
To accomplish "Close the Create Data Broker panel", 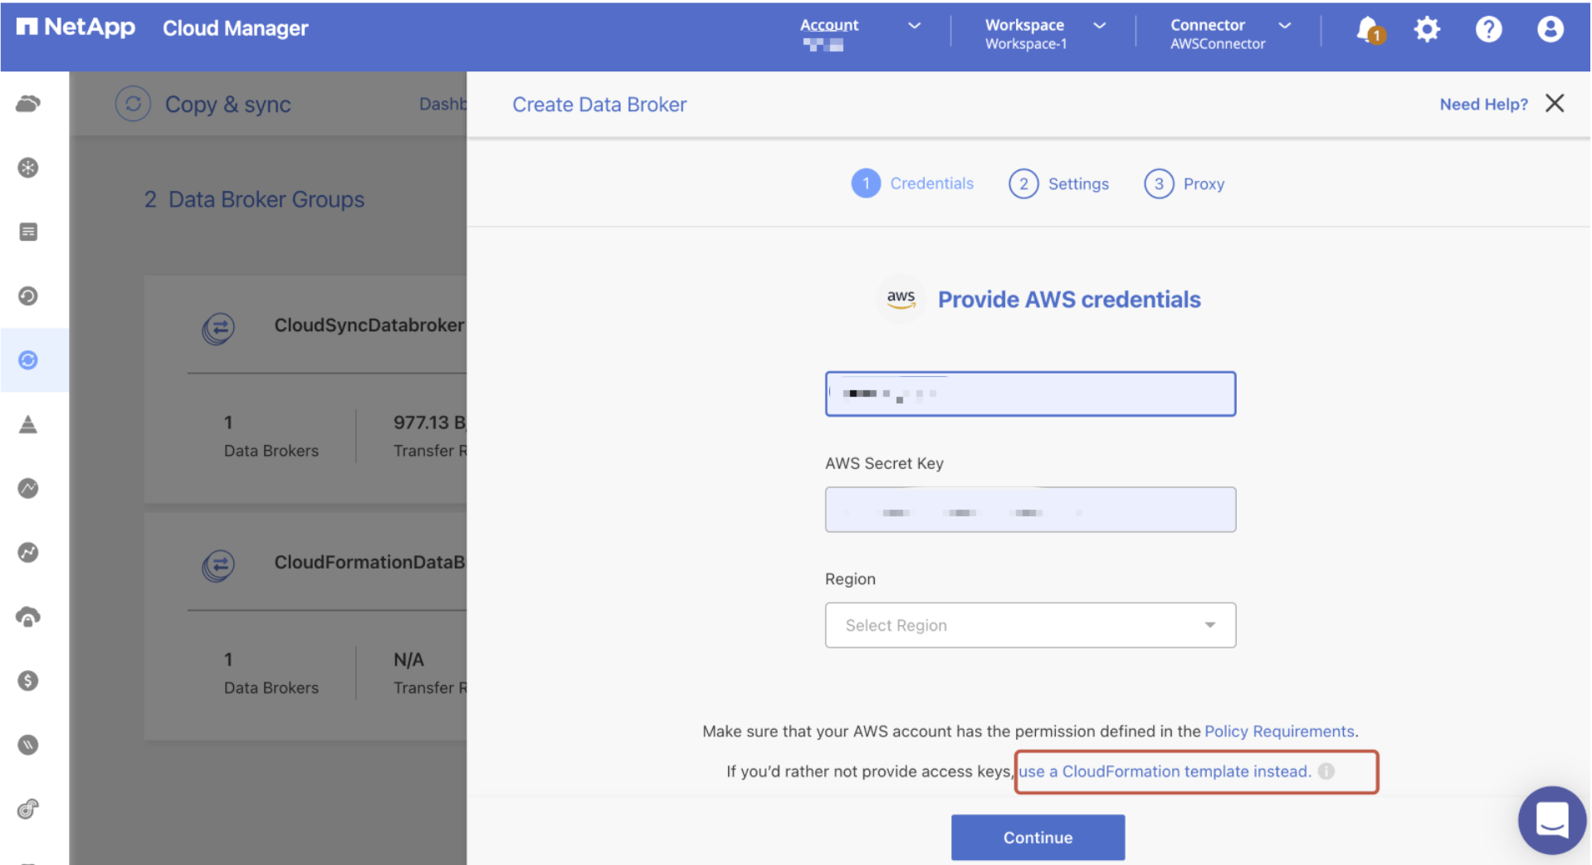I will [1555, 103].
